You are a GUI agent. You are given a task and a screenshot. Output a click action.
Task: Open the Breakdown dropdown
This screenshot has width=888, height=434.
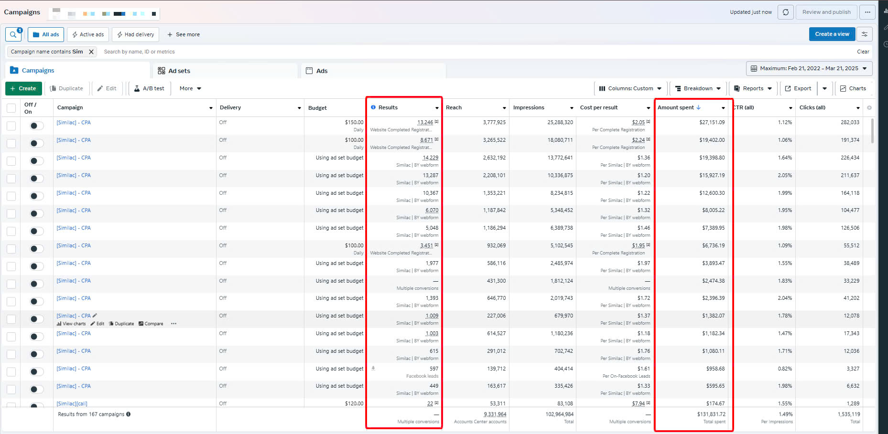click(698, 88)
